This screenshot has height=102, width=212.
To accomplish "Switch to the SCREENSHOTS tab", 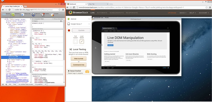I will point(117,13).
